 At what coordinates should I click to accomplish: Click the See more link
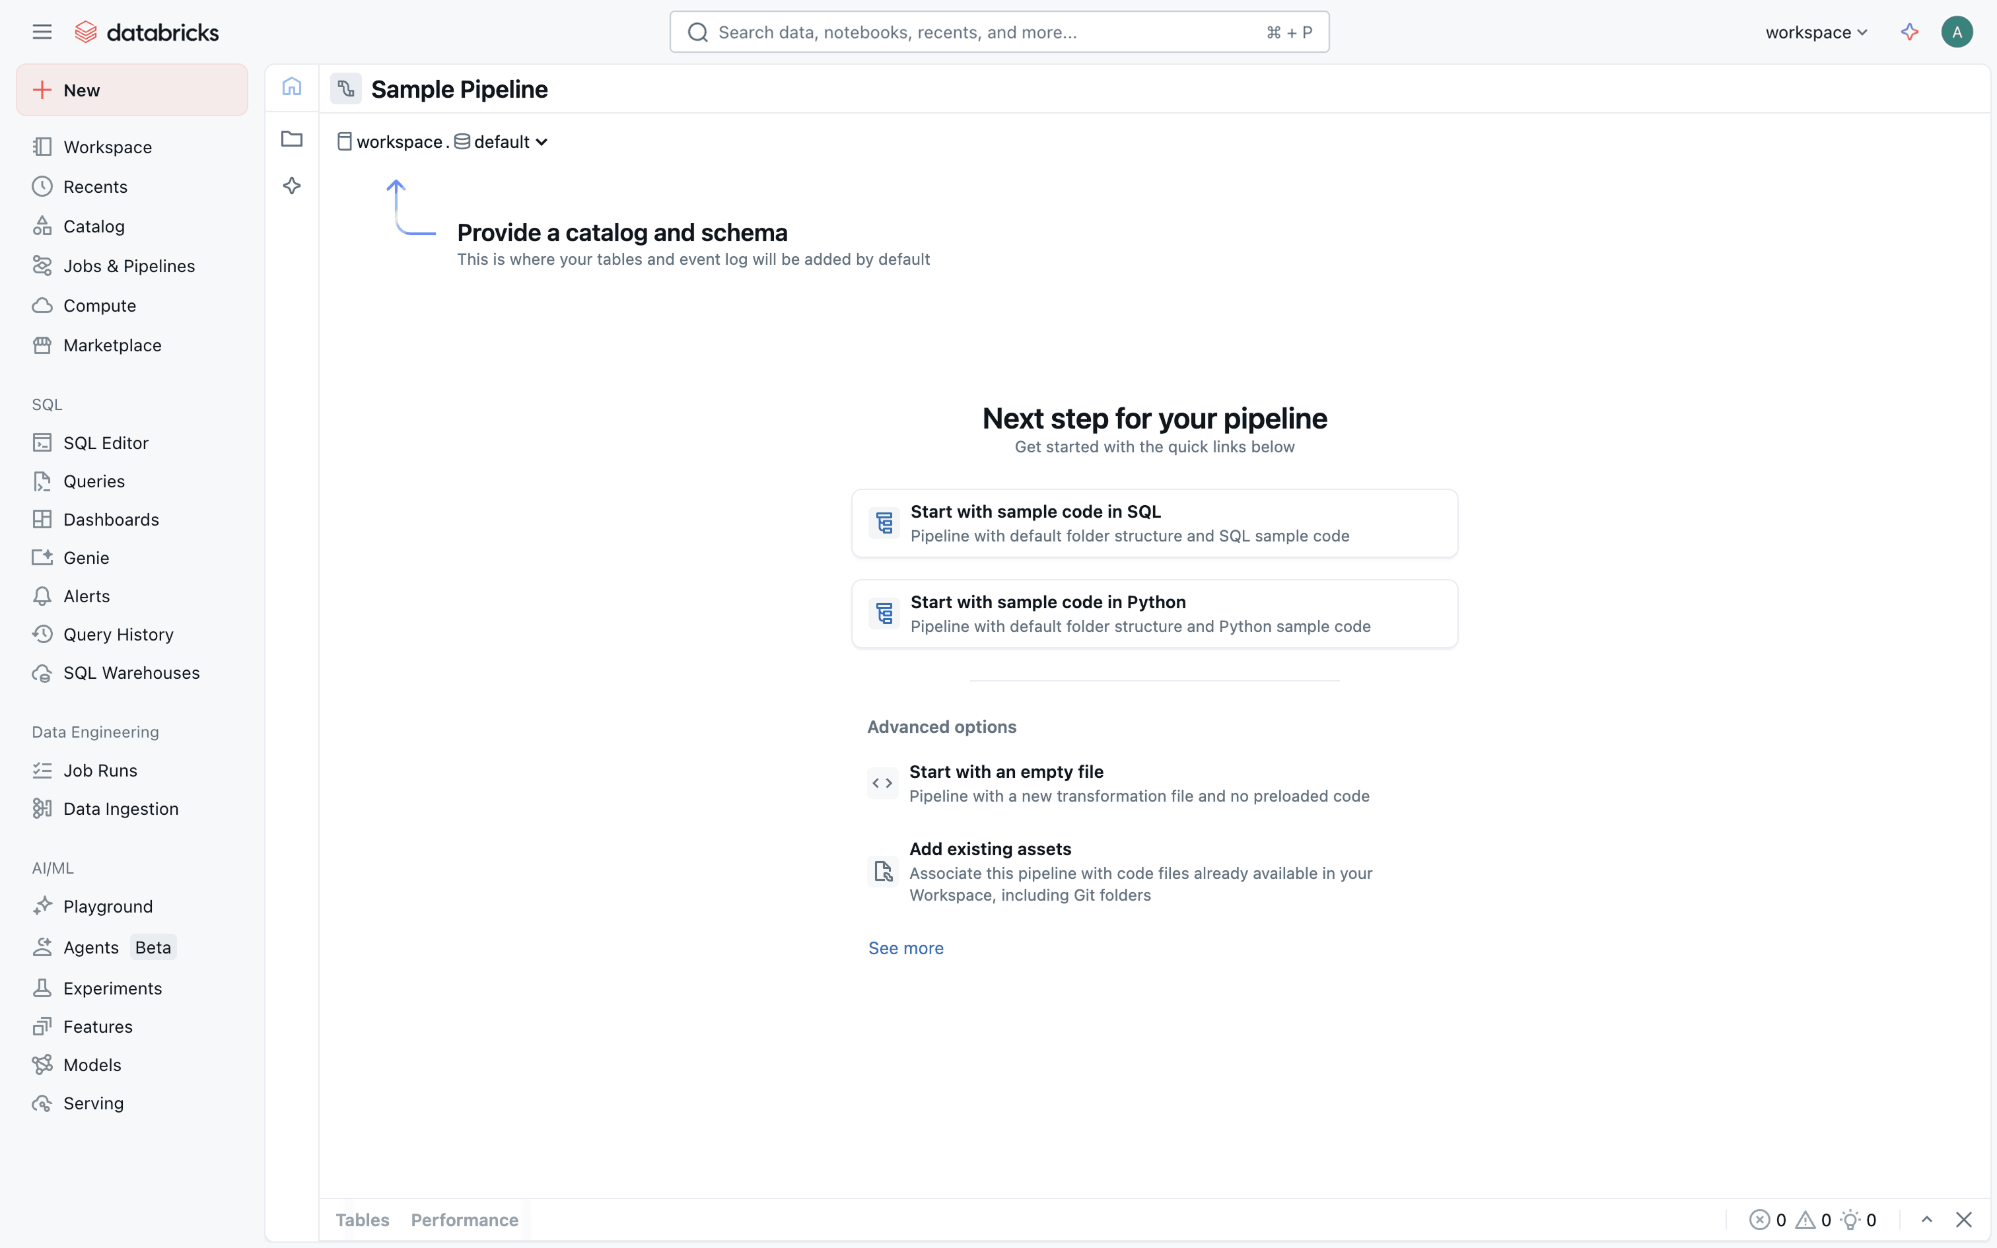tap(905, 948)
